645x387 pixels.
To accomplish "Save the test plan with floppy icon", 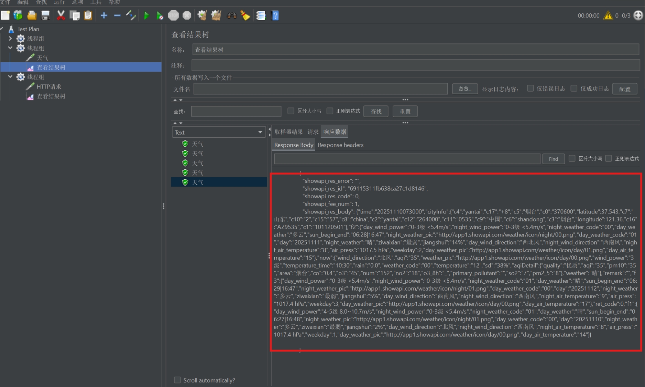I will click(x=45, y=15).
